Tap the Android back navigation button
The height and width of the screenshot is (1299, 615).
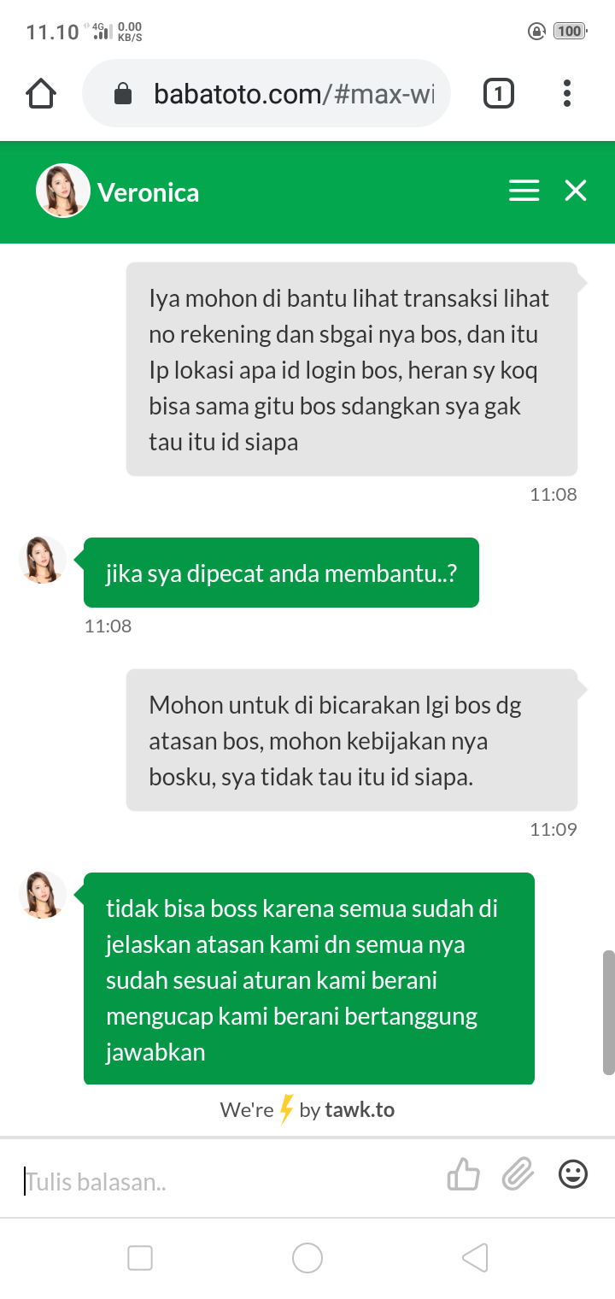tap(475, 1258)
